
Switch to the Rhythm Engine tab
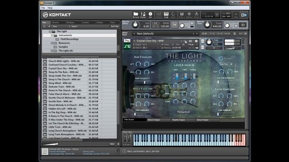click(183, 120)
